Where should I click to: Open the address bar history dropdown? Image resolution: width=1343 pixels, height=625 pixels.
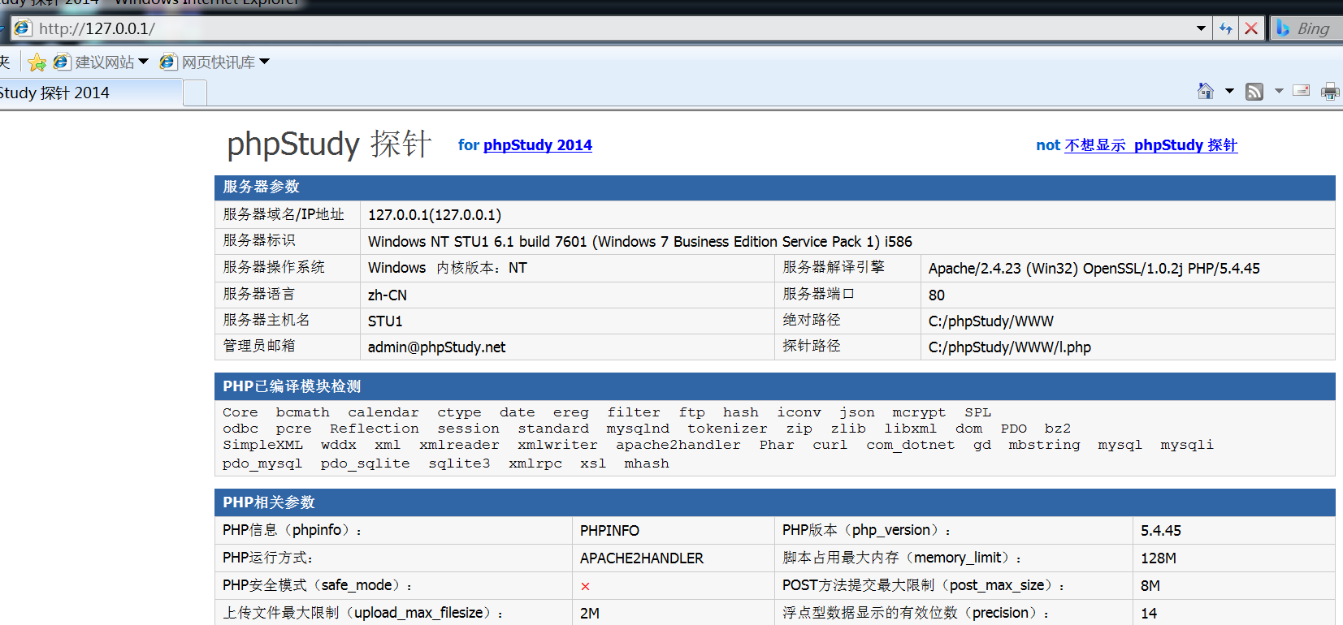click(x=1201, y=28)
